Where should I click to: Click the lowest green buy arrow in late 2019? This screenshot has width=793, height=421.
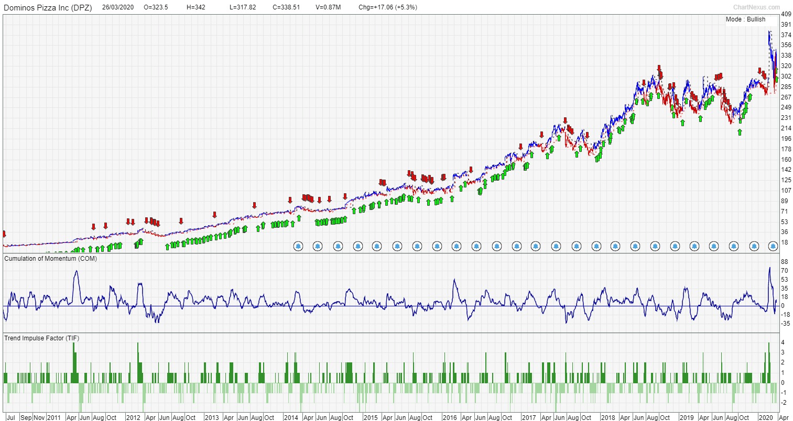(x=740, y=132)
